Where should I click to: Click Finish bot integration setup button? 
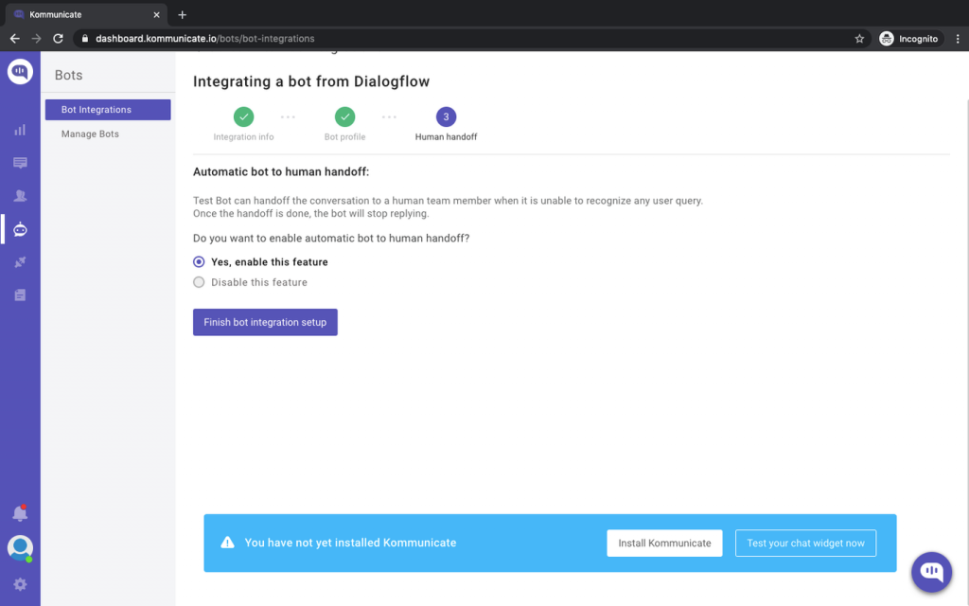(x=265, y=322)
